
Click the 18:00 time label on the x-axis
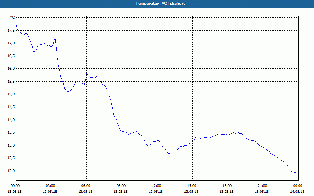click(227, 186)
